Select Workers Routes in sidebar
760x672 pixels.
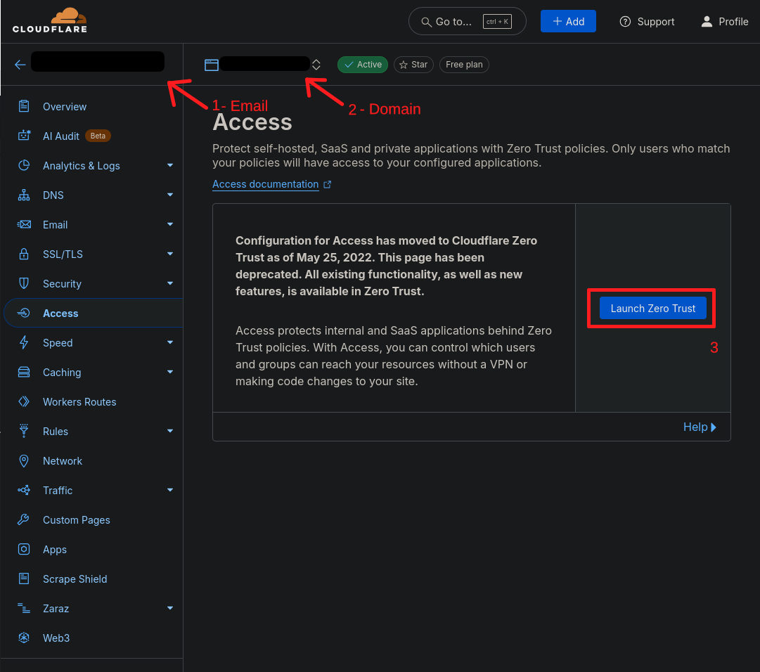[x=93, y=402]
